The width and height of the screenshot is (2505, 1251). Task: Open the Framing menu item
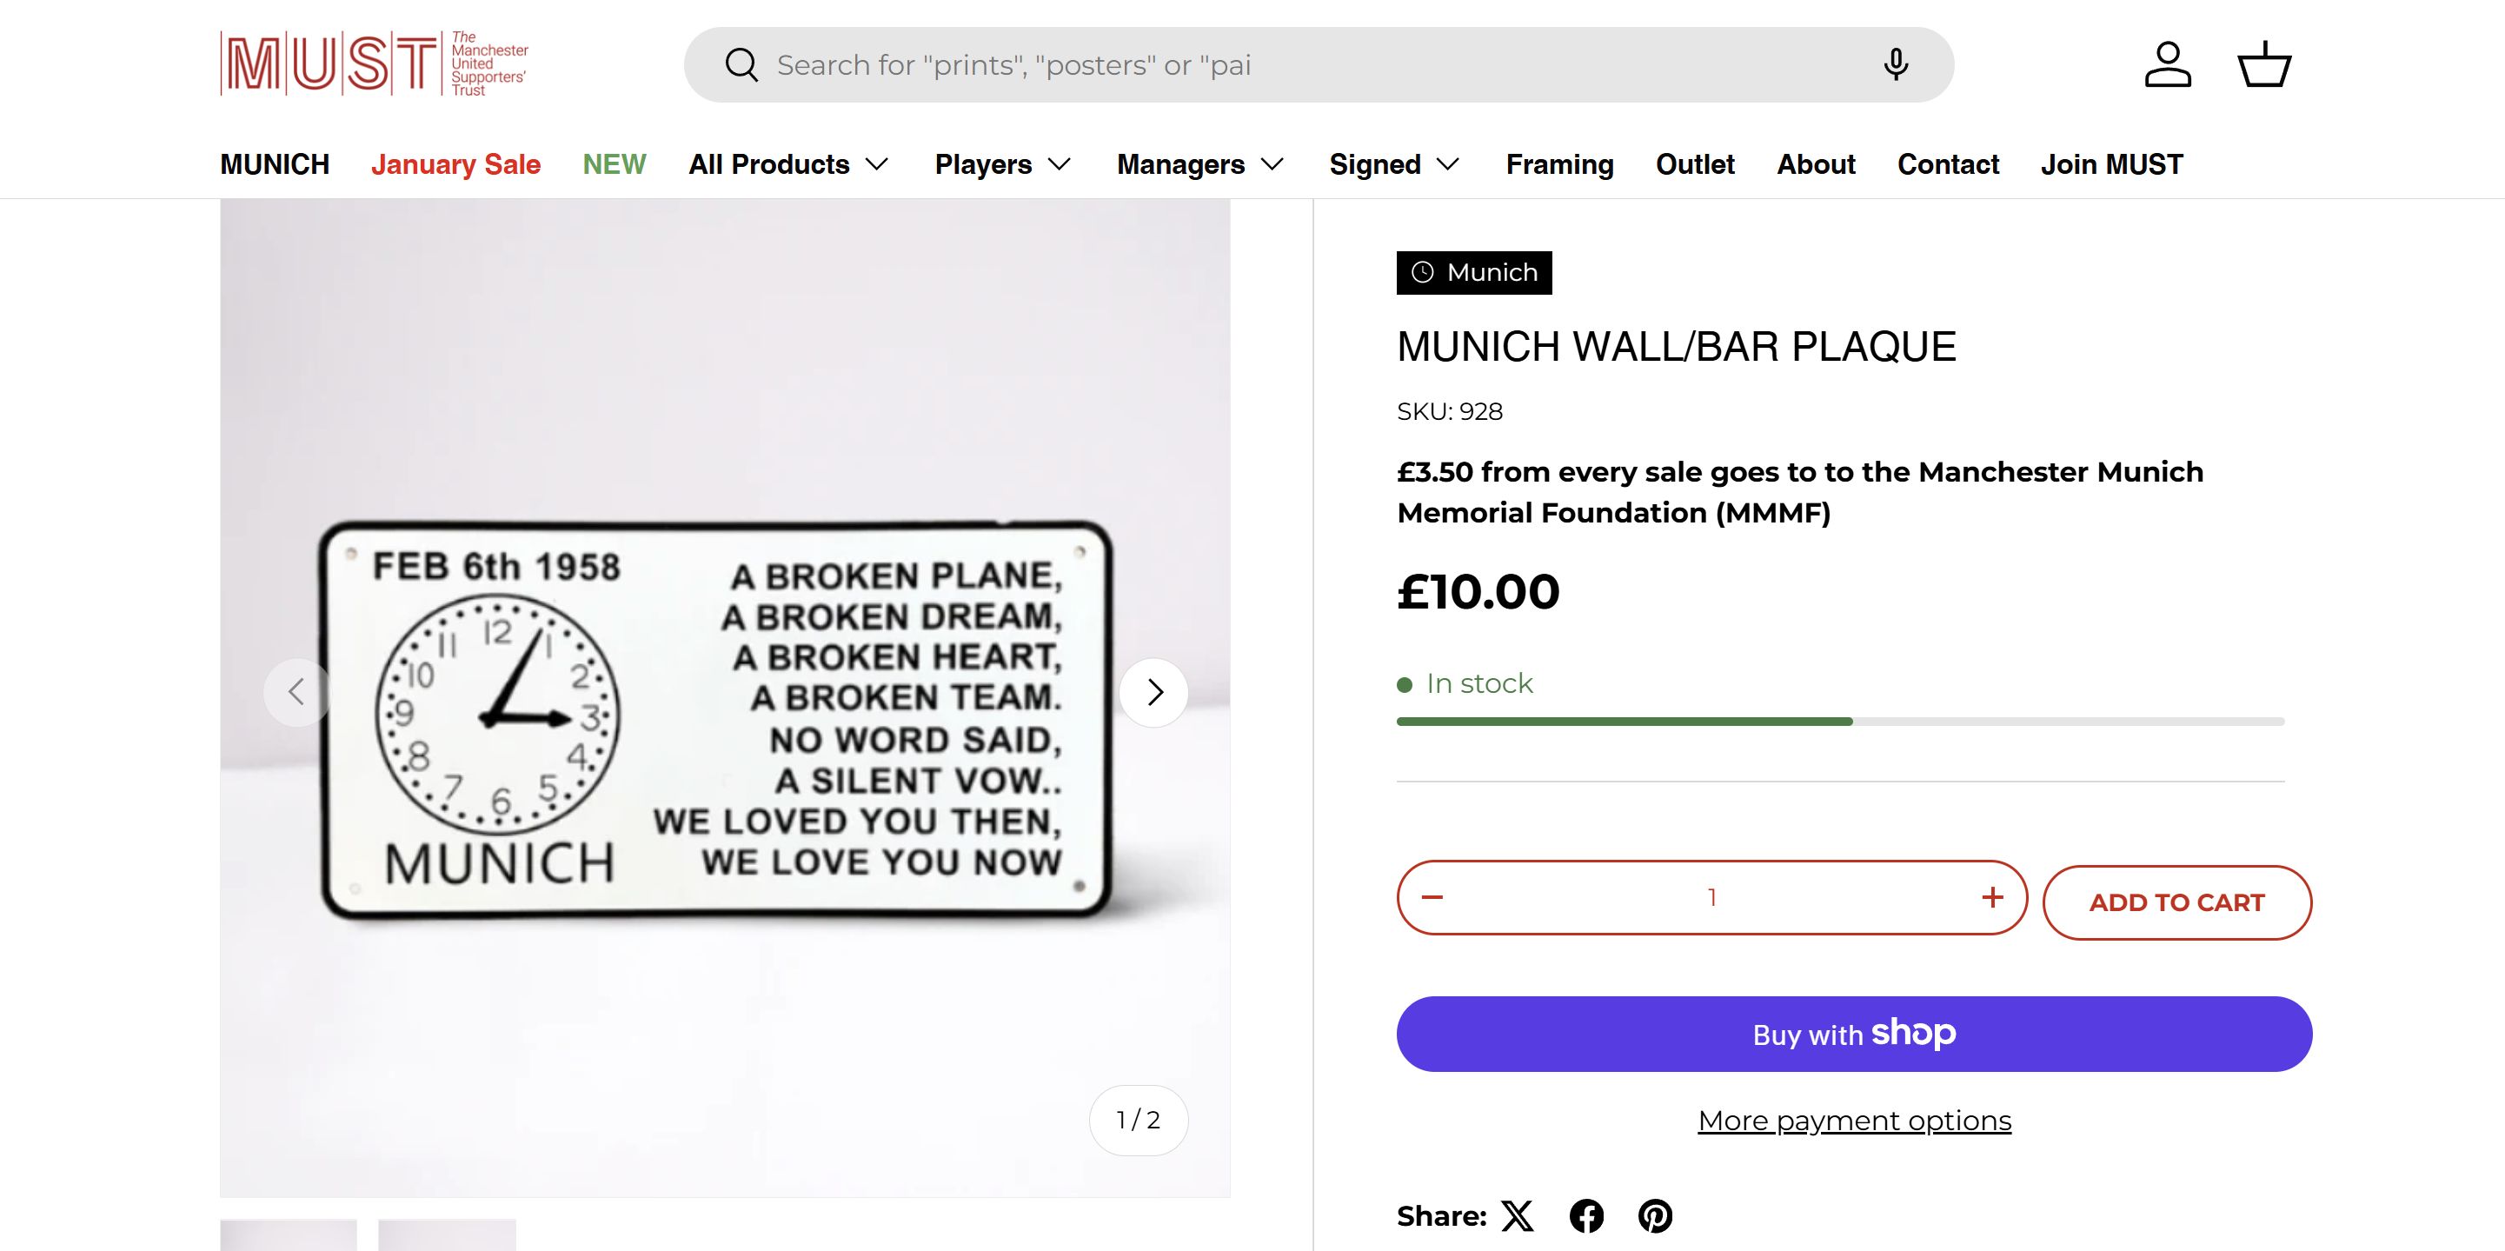1558,164
